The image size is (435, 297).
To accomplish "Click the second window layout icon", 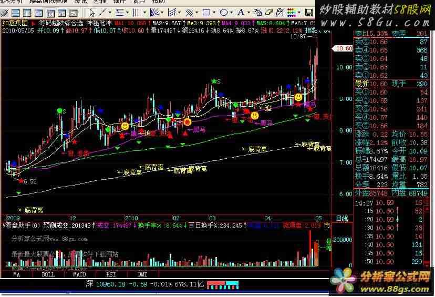I will click(x=27, y=13).
